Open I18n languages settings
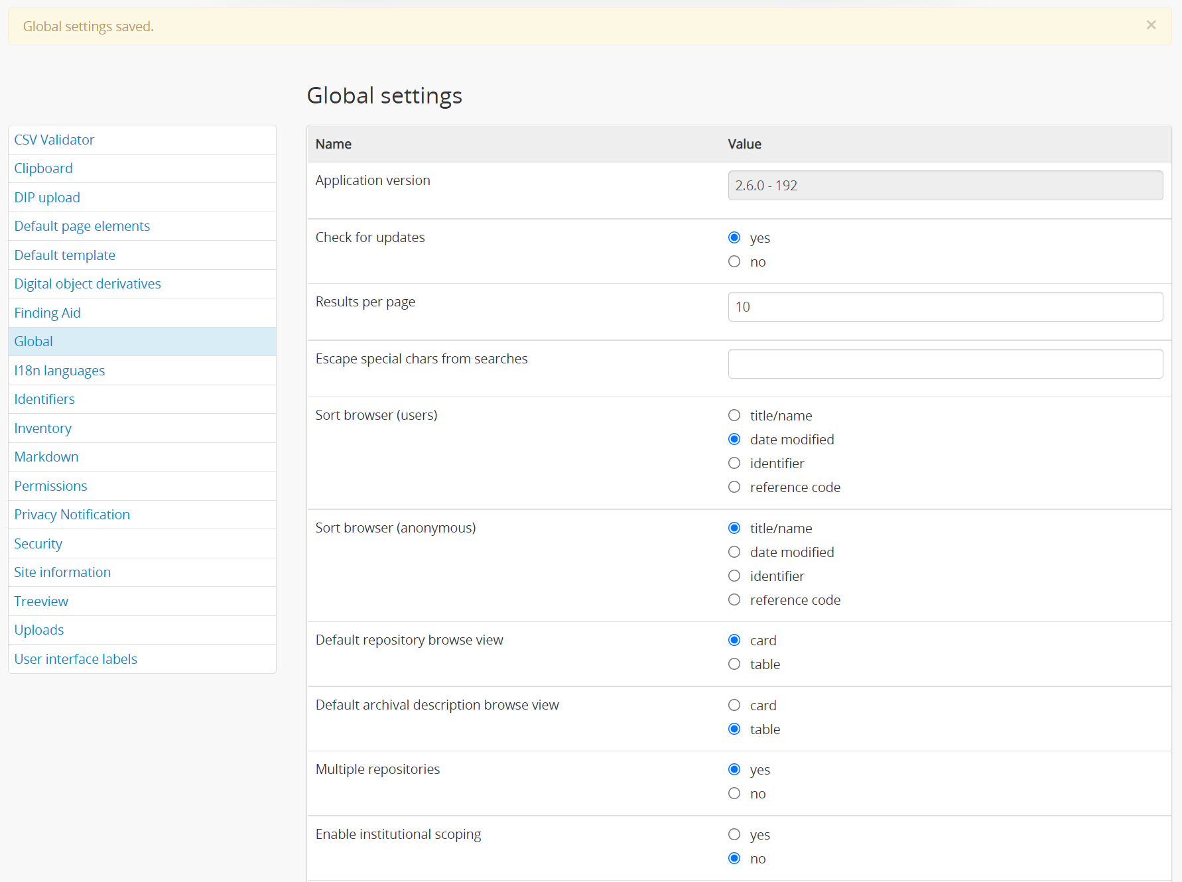 click(x=60, y=371)
